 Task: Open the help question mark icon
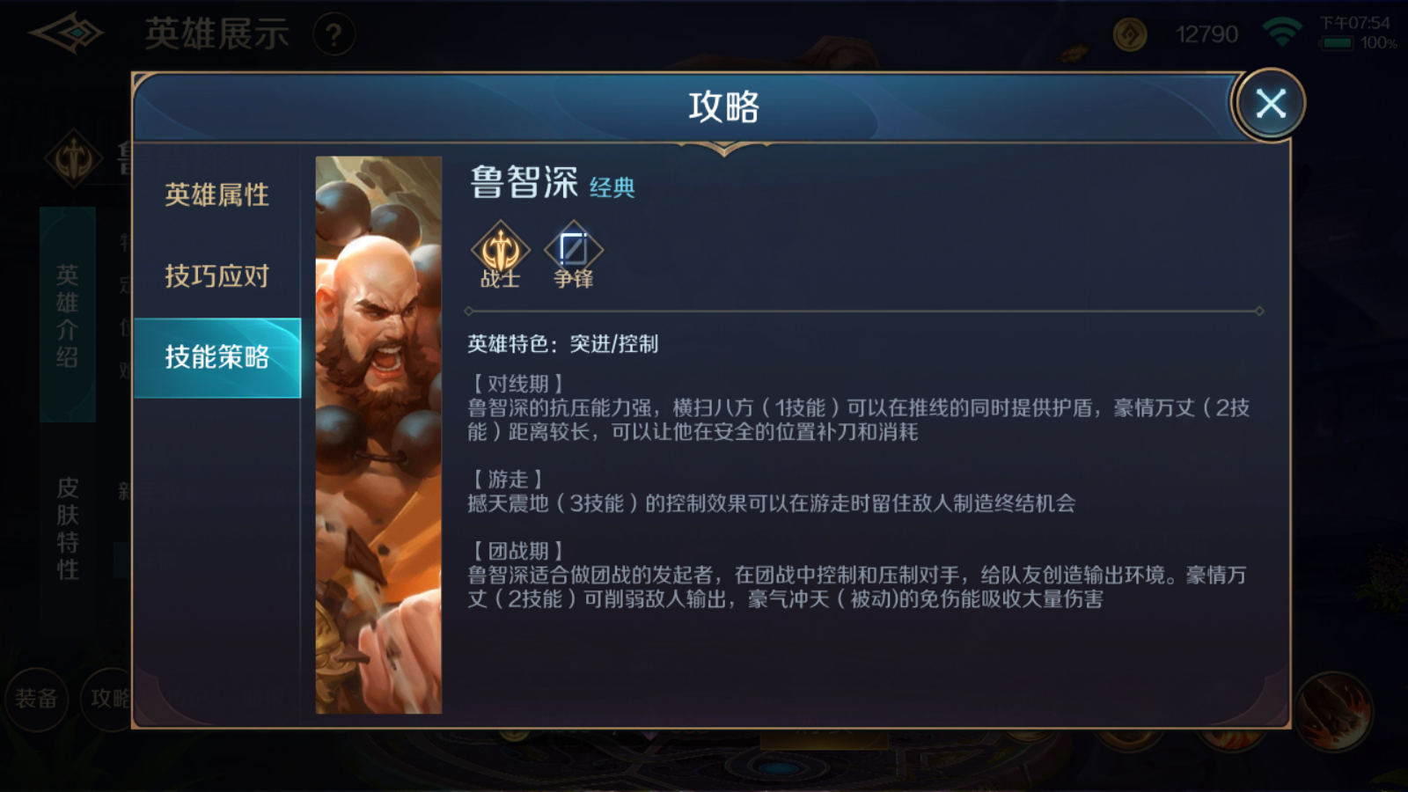(x=334, y=35)
